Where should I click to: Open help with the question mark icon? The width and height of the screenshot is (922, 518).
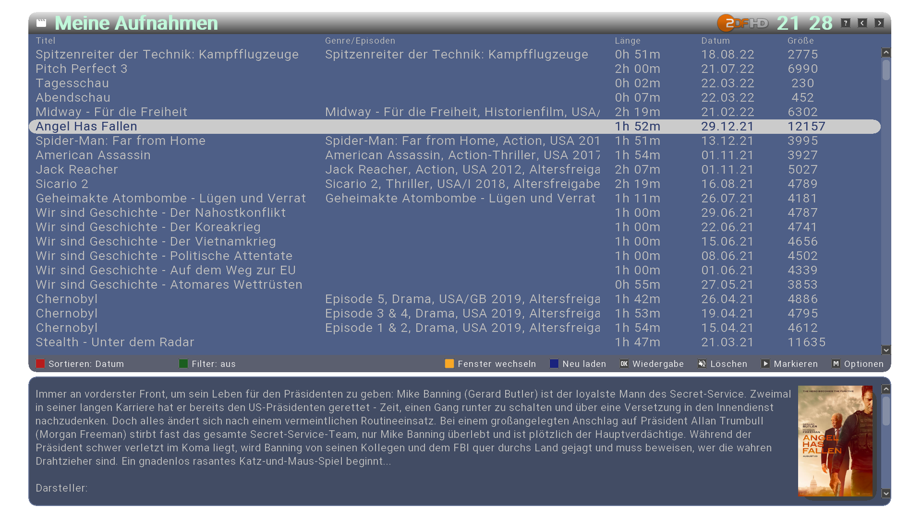(846, 23)
